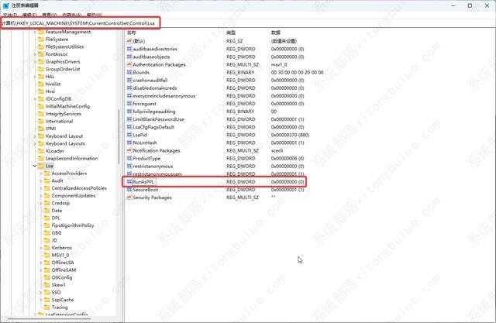The image size is (496, 323).
Task: Click the FileSystem folder icon
Action: point(41,40)
